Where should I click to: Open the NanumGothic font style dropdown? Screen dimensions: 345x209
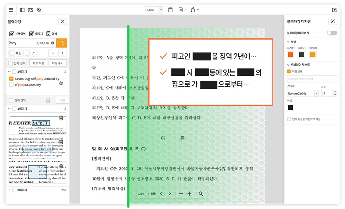[302, 94]
